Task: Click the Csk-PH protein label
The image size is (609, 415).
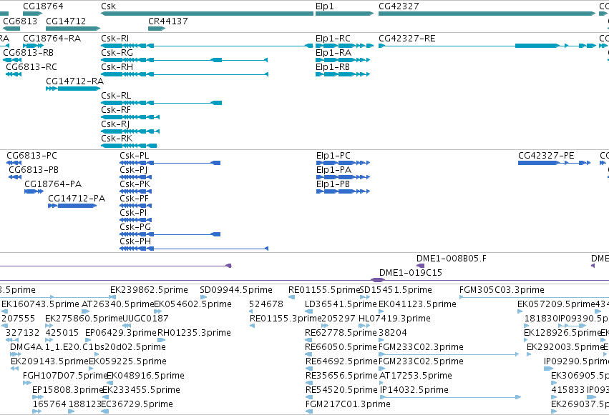Action: 135,241
